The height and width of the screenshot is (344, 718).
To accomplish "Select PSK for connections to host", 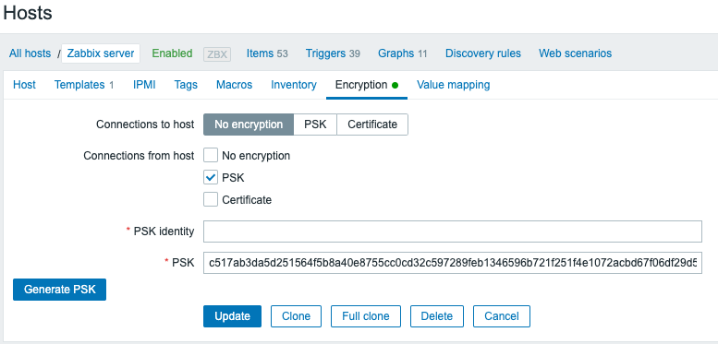I will (x=315, y=125).
